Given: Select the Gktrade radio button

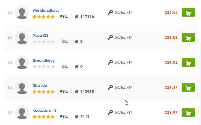Looking at the screenshot, I should click(10, 88).
